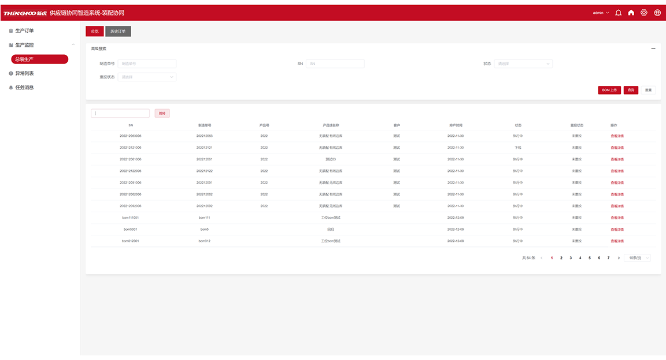Screen dimensions: 666x360
Task: Collapse advanced search panel with minus icon
Action: [x=653, y=48]
